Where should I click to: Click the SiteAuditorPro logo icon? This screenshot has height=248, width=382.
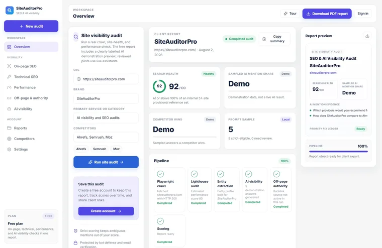coord(10,10)
